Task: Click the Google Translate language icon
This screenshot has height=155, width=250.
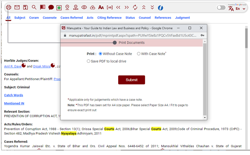Action: click(231, 9)
